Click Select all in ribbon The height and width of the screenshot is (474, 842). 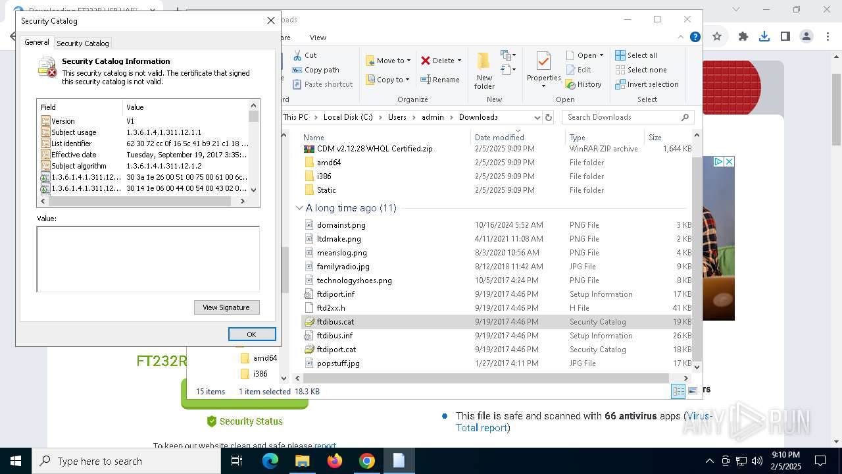(x=636, y=55)
